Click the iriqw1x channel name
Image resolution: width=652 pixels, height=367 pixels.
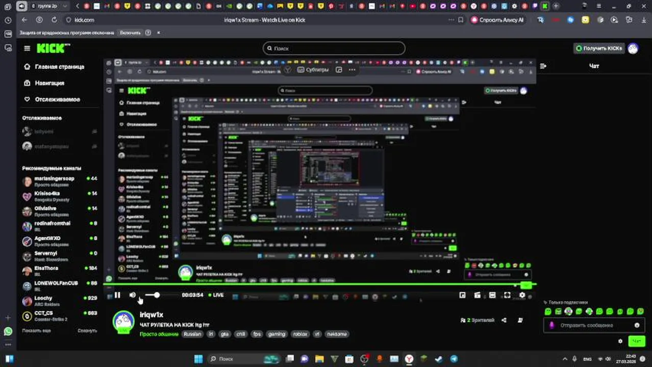coord(152,315)
